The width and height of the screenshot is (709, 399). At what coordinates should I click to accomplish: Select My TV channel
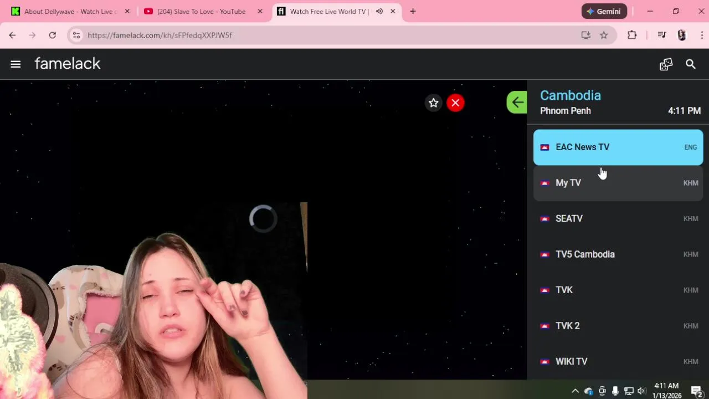pyautogui.click(x=618, y=183)
